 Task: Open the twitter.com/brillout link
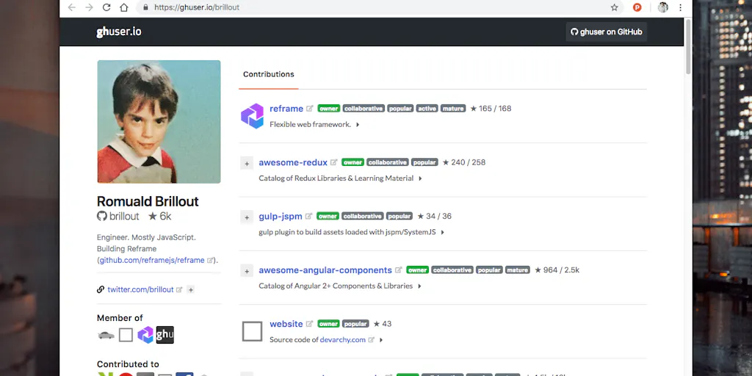point(140,289)
